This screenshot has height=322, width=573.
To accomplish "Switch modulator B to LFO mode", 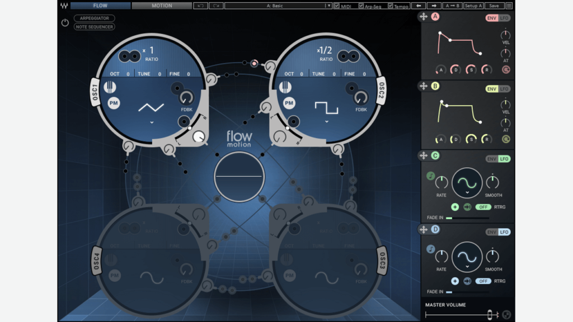I will click(x=504, y=89).
